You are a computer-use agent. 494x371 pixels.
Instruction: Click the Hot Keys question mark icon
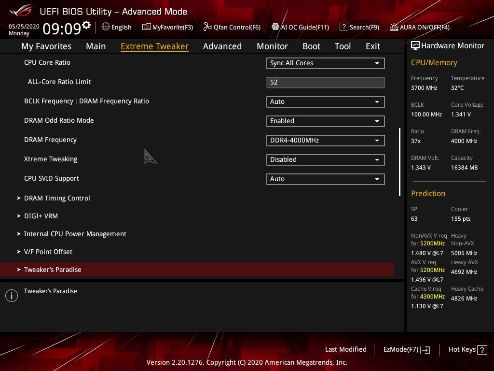(x=482, y=350)
